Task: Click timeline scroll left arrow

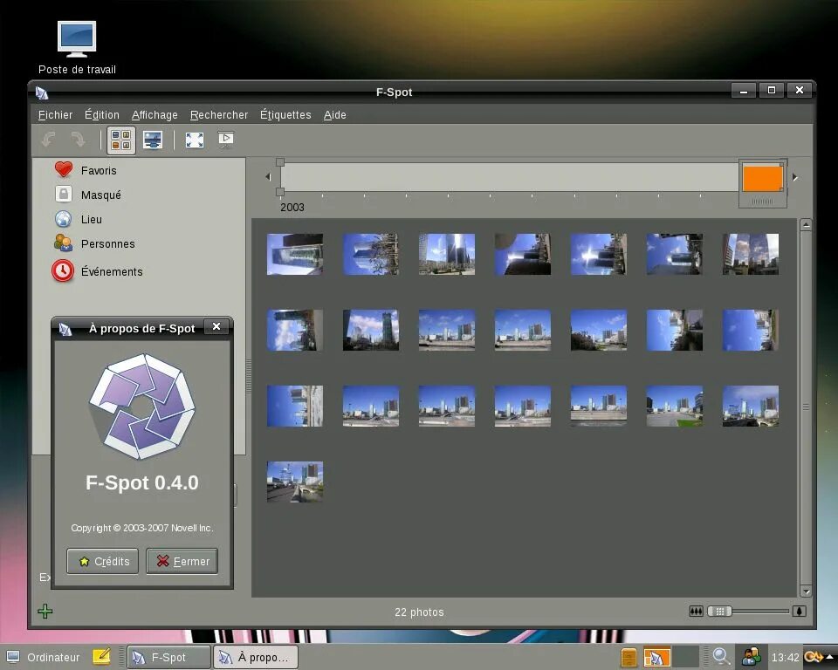Action: [268, 177]
